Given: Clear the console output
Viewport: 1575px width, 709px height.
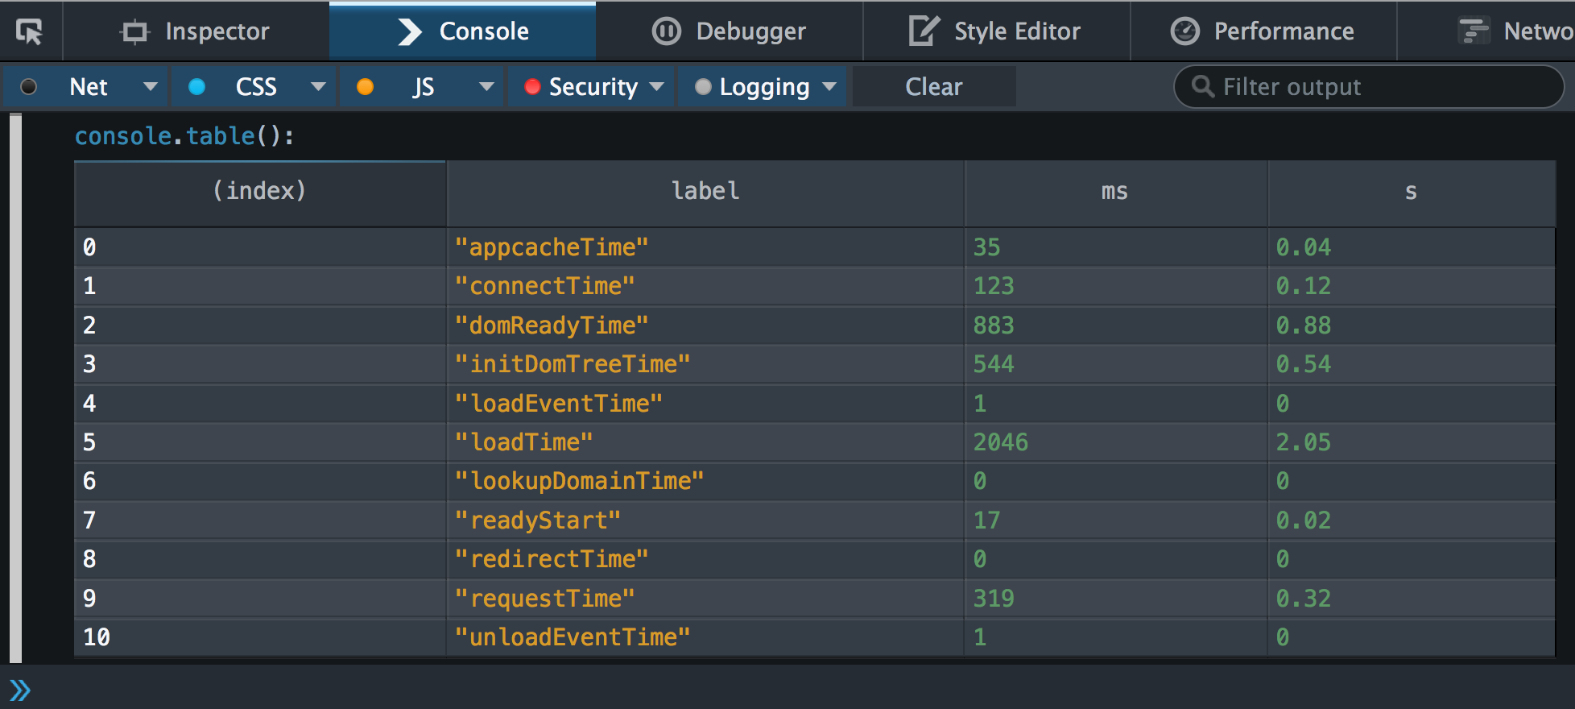Looking at the screenshot, I should pos(933,86).
